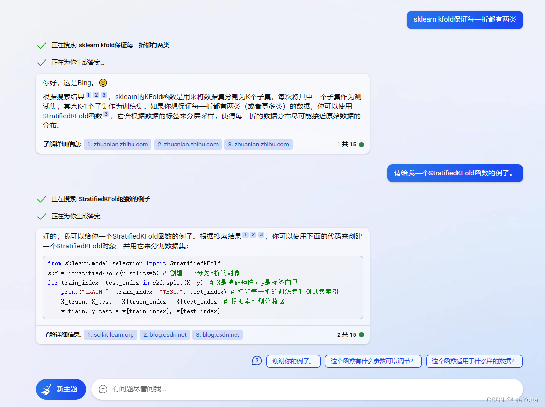Select the chip 这个函数有什么参数可以调节
Viewport: 545px width, 407px height.
[x=373, y=361]
